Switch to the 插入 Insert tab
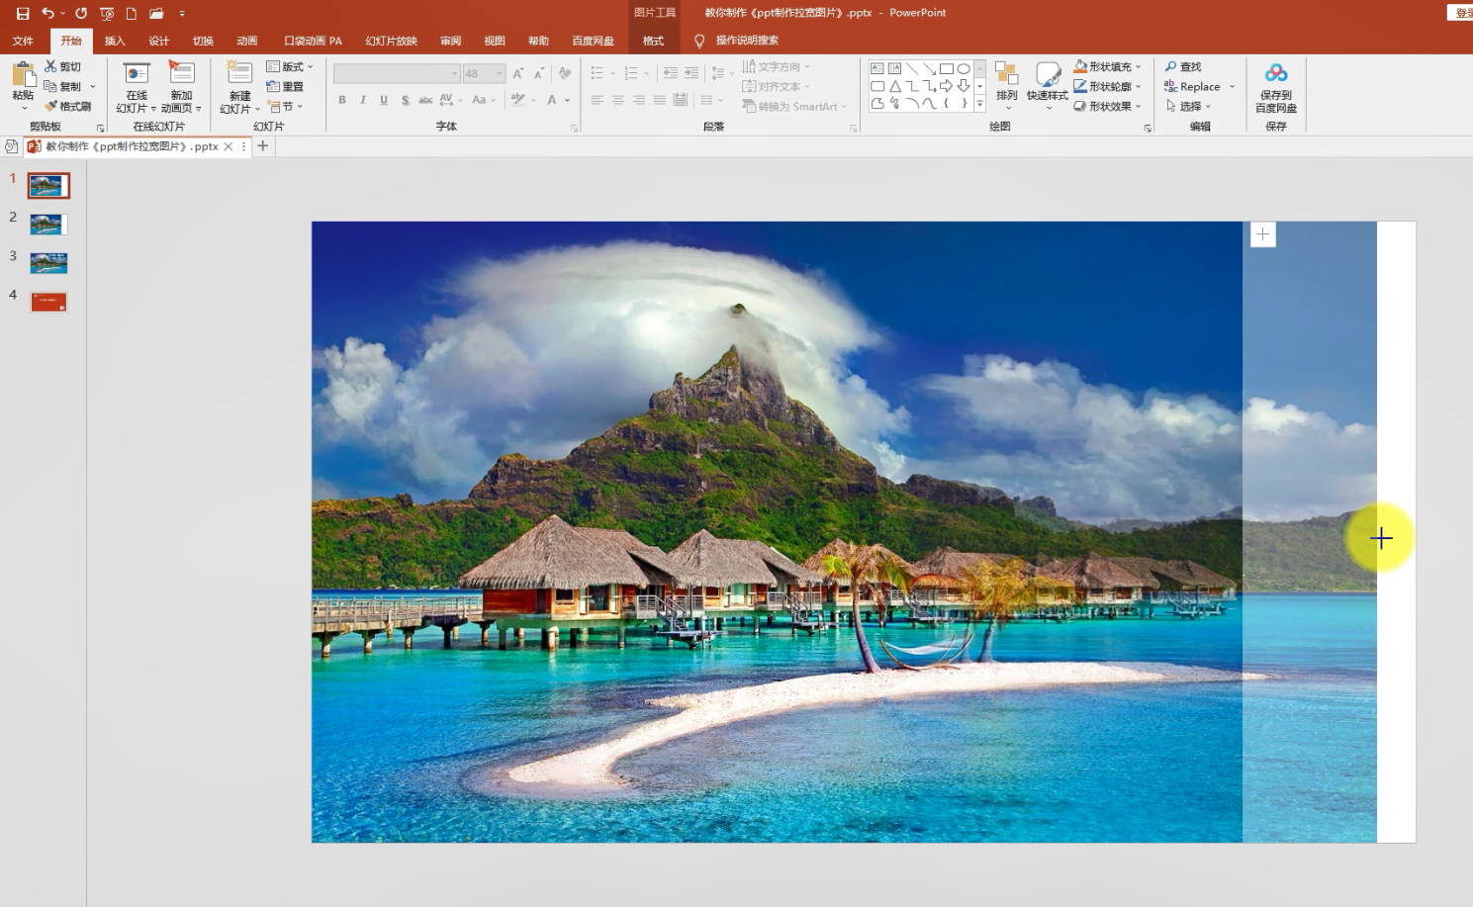The image size is (1473, 907). 115,41
